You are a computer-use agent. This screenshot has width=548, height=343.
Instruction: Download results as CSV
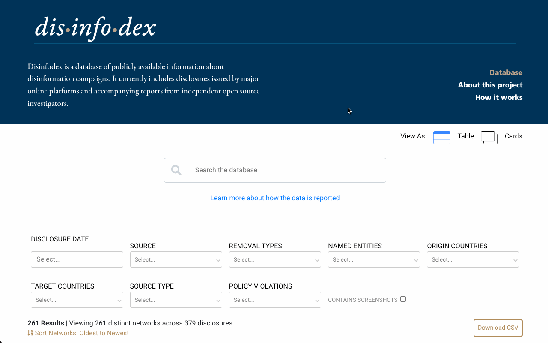[x=497, y=328]
